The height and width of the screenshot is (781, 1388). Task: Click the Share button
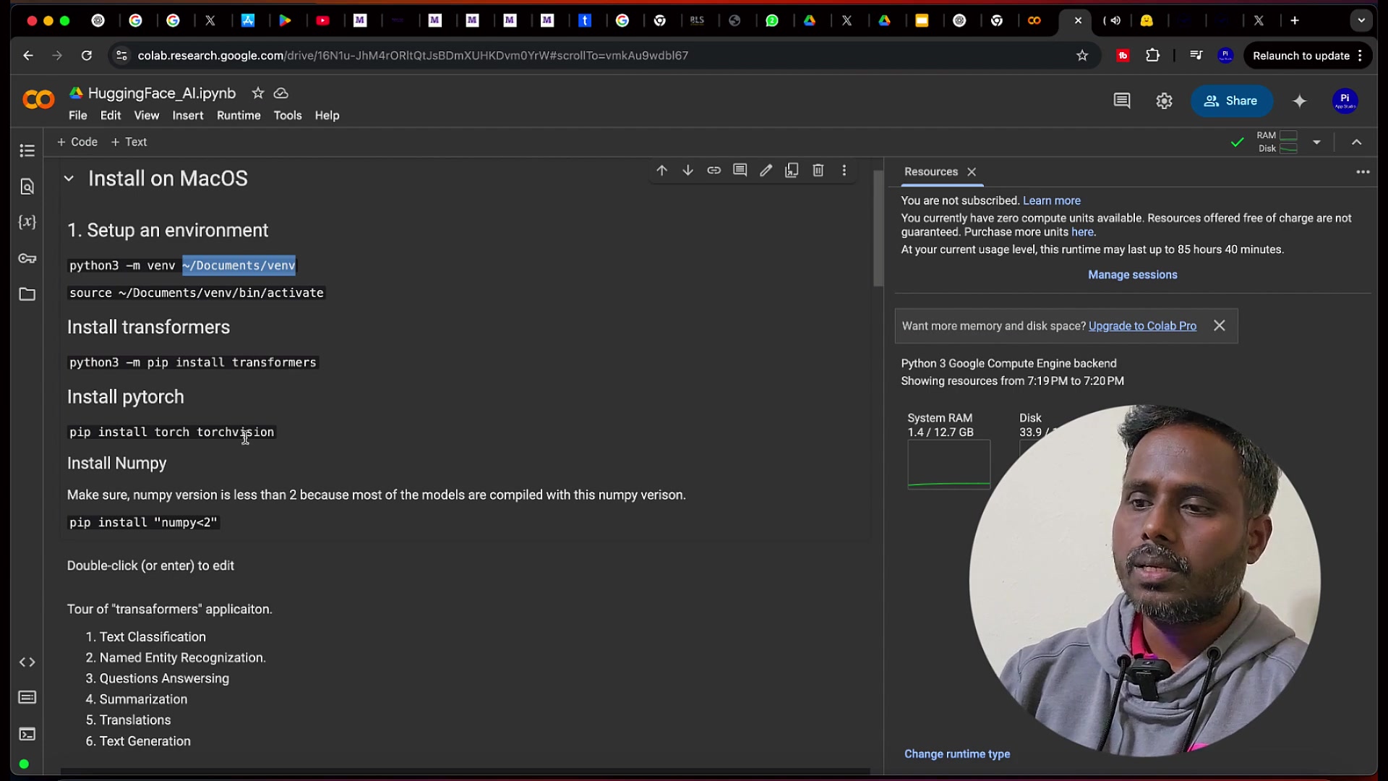[1231, 101]
